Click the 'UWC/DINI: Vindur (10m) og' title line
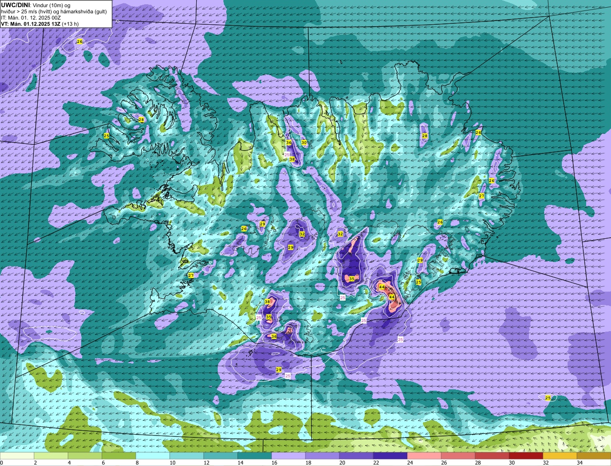This screenshot has width=611, height=466. click(36, 5)
